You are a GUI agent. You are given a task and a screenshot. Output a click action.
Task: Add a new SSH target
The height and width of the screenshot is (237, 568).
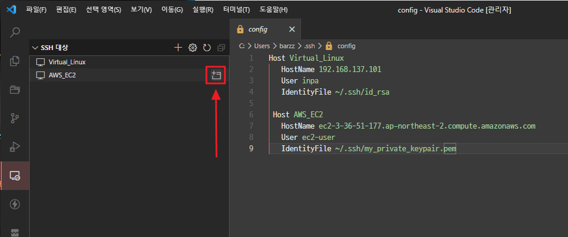tap(178, 48)
